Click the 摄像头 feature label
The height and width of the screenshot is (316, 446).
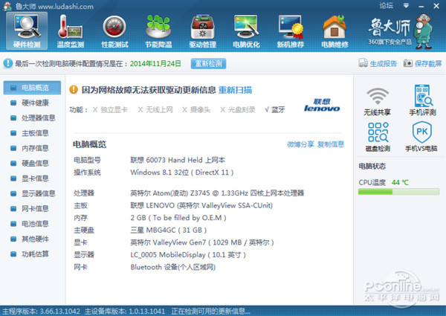pos(200,109)
